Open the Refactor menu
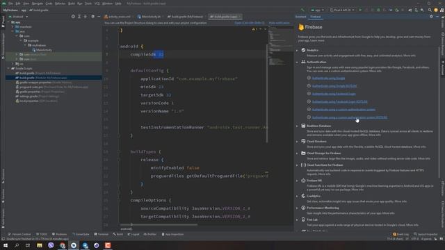The image size is (445, 250). pos(60,3)
